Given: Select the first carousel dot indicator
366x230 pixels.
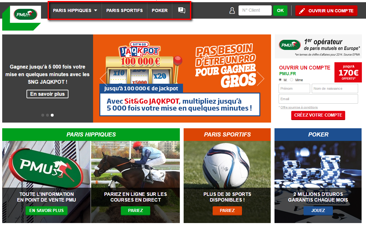Looking at the screenshot, I should coord(43,115).
